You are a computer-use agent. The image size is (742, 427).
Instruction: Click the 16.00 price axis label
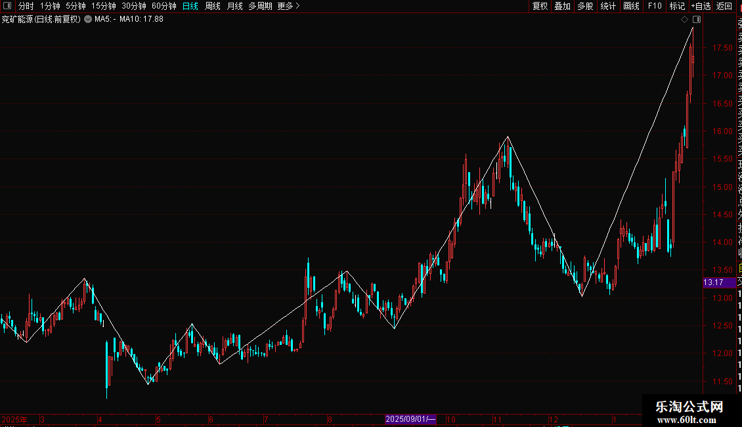pyautogui.click(x=722, y=131)
